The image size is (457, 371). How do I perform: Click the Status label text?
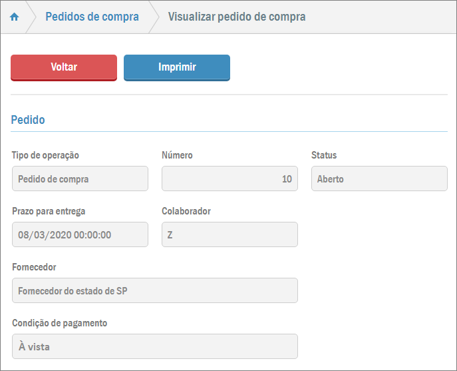[x=324, y=155]
